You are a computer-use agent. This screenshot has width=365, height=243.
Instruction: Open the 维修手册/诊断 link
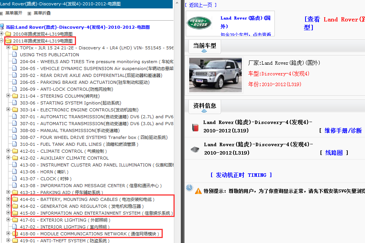point(343,130)
